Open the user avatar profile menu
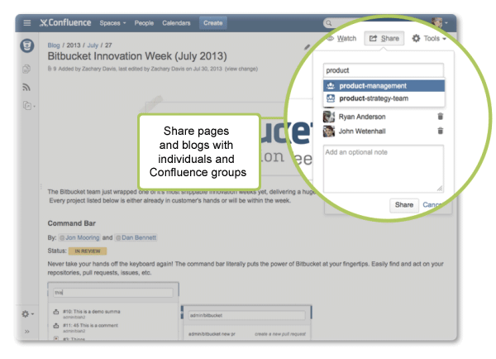Screen dimensions: 496x359 pyautogui.click(x=440, y=23)
